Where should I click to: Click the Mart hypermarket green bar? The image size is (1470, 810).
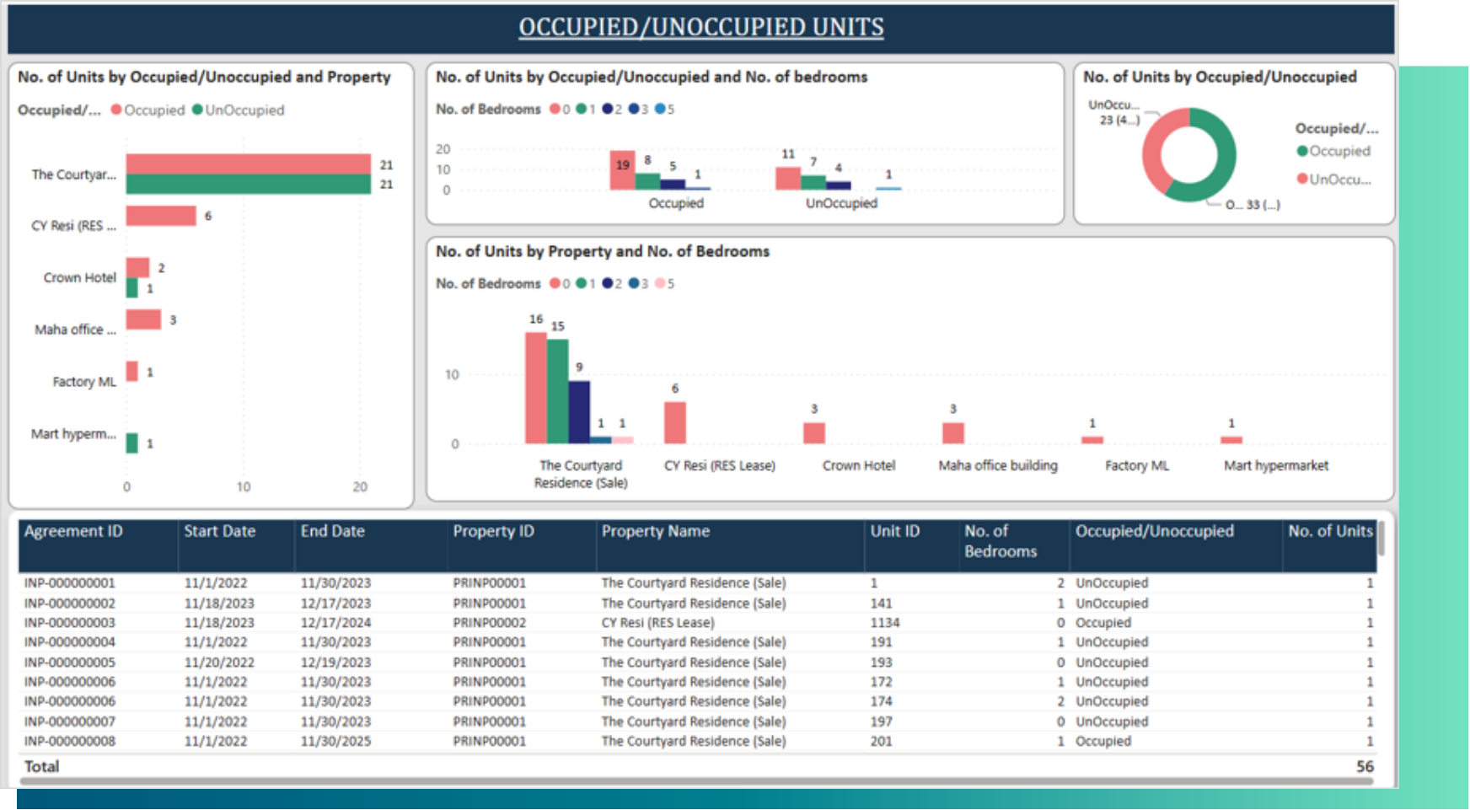[x=131, y=443]
